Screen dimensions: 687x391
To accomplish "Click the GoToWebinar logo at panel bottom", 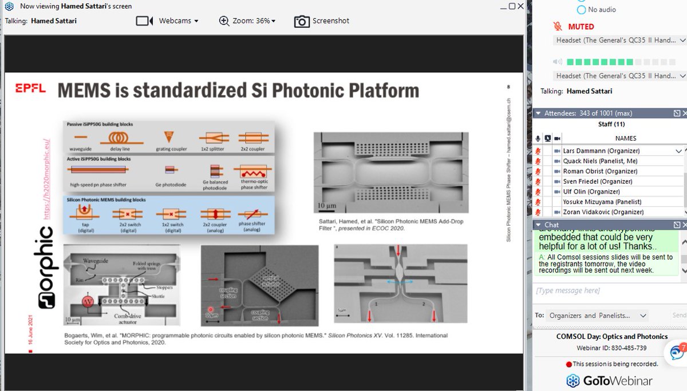I will pyautogui.click(x=609, y=381).
